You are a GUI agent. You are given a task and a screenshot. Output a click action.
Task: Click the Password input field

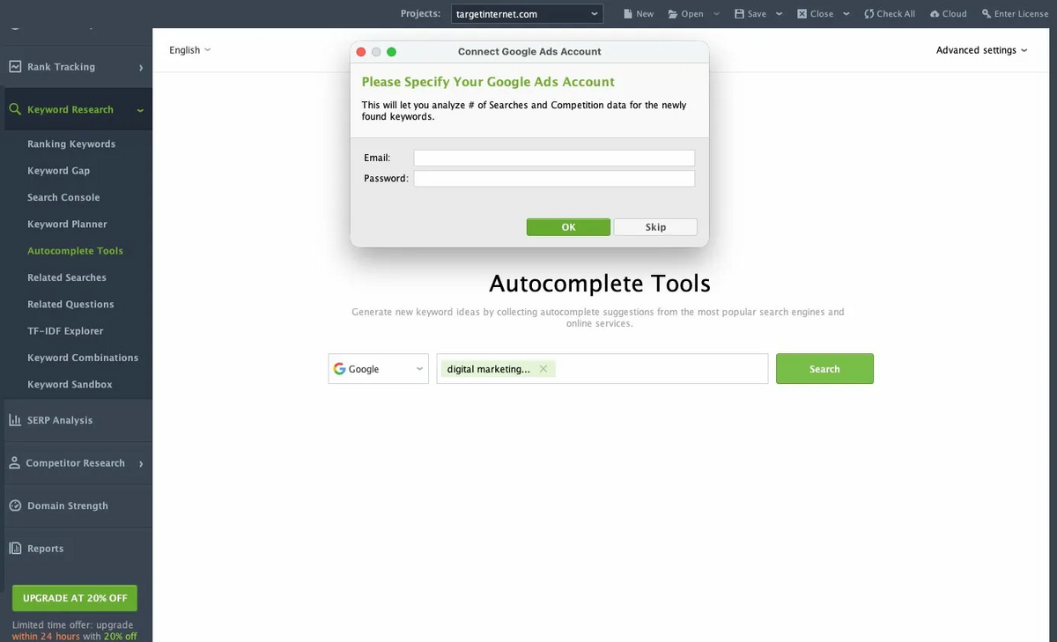point(554,179)
